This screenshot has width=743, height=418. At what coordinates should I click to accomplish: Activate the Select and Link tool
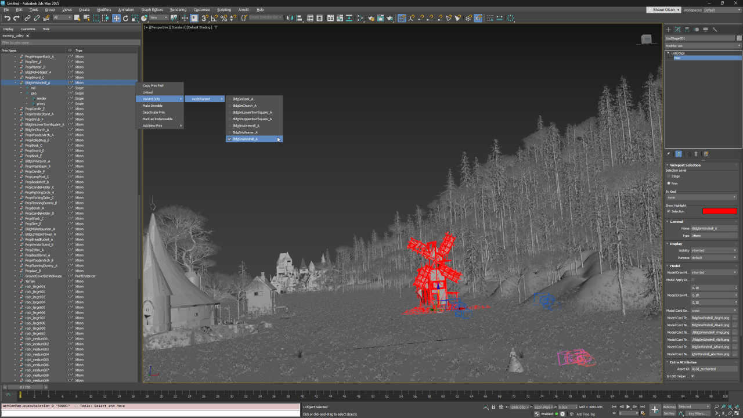click(27, 18)
